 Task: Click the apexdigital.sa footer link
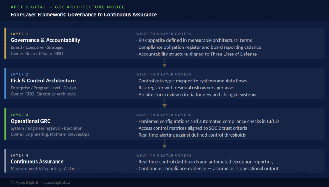(57, 183)
